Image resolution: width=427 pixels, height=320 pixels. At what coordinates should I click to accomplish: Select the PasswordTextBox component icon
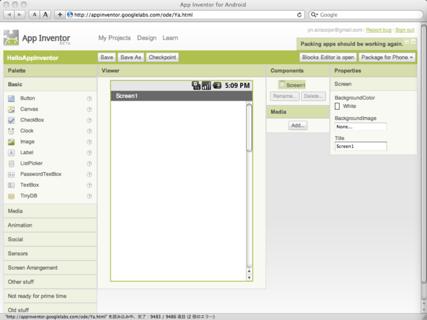point(11,175)
